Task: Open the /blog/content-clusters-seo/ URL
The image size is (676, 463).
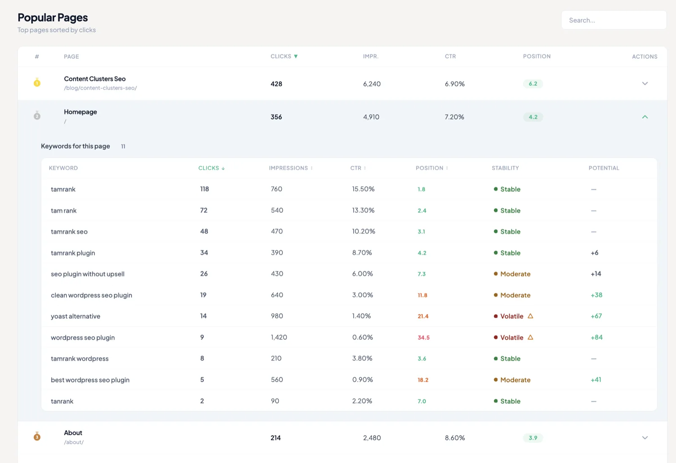Action: point(100,88)
